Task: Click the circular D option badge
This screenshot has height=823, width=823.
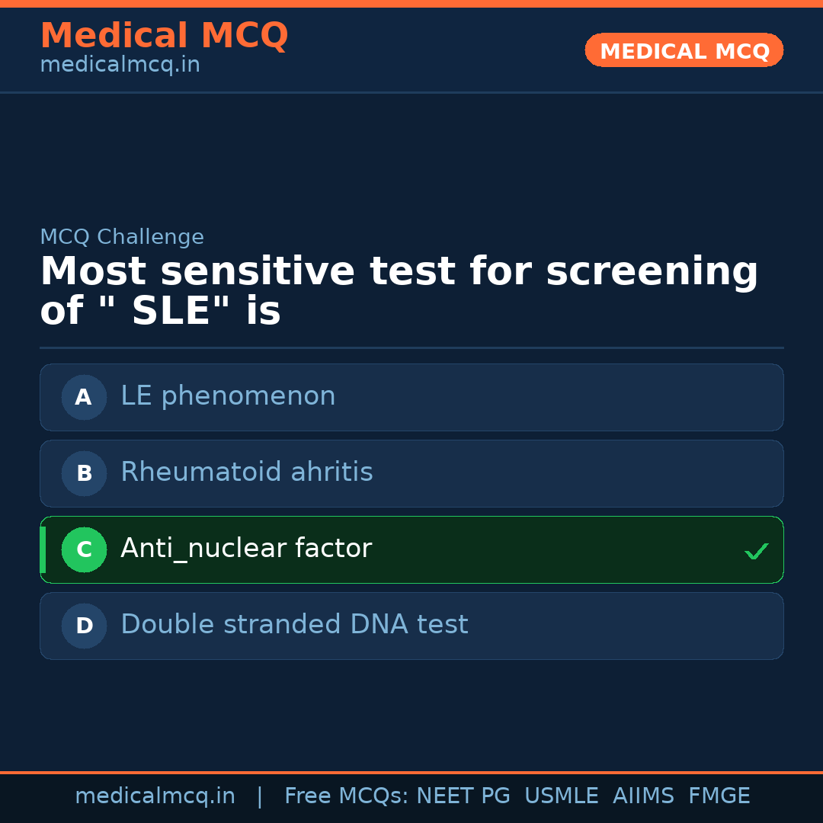Action: 84,626
